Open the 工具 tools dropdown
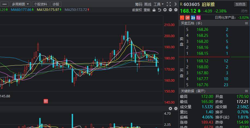 coord(158,4)
